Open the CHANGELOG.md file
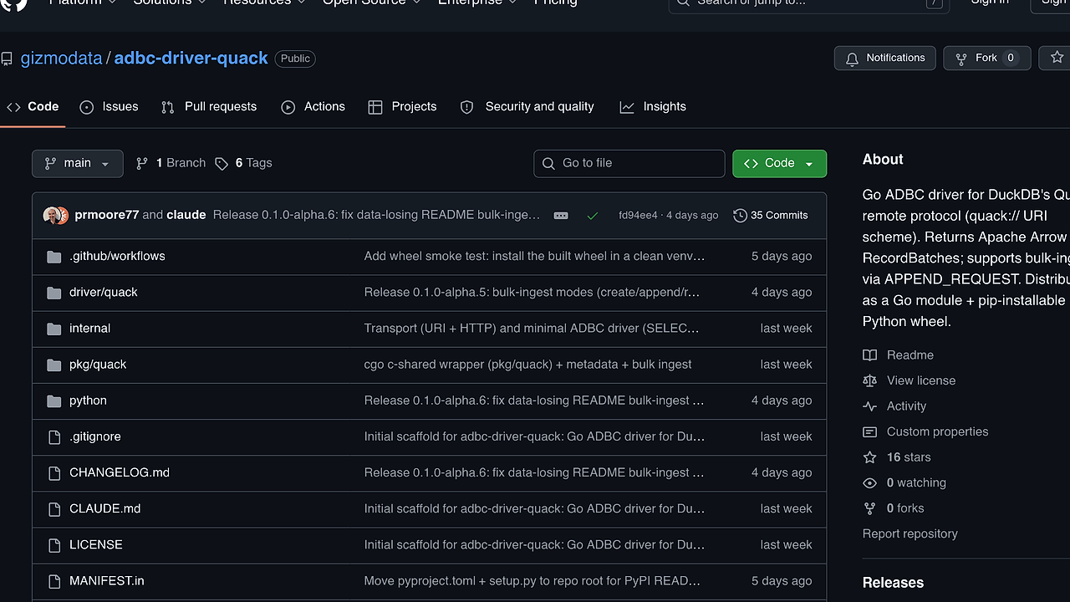The width and height of the screenshot is (1070, 602). pos(120,472)
